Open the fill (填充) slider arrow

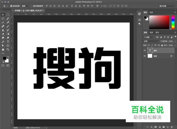pos(175,45)
